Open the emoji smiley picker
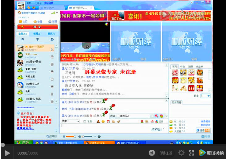Screen dimensions: 226x159 [102, 121]
